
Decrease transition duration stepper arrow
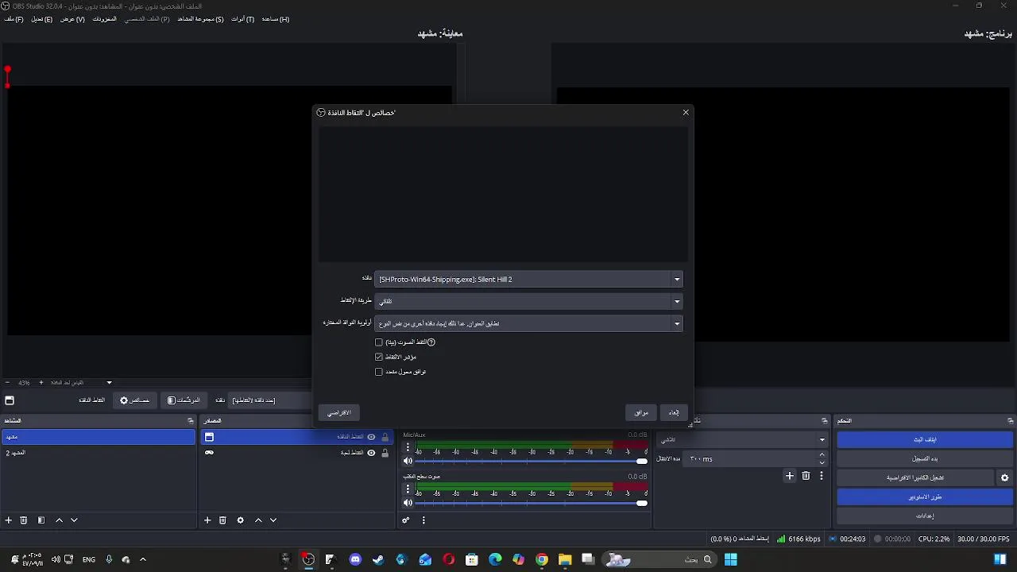[822, 462]
